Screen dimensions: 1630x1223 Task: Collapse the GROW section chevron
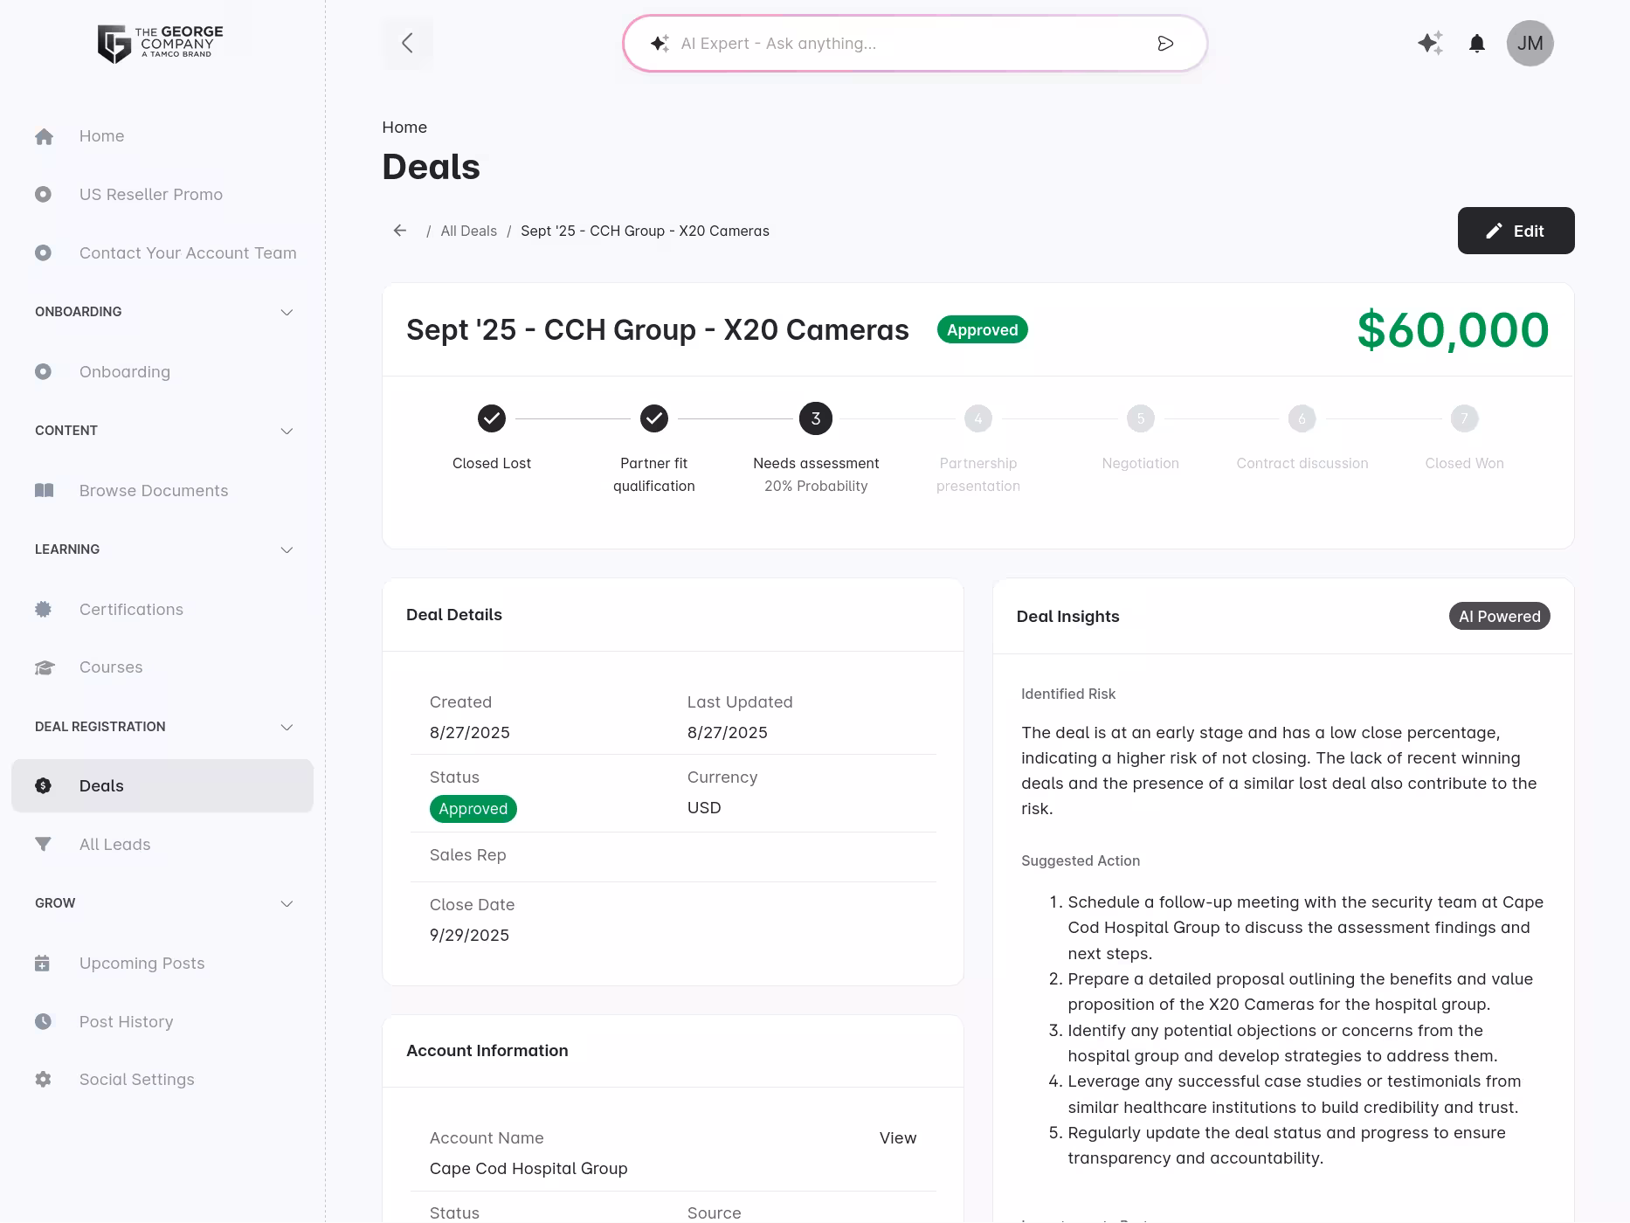click(x=287, y=903)
